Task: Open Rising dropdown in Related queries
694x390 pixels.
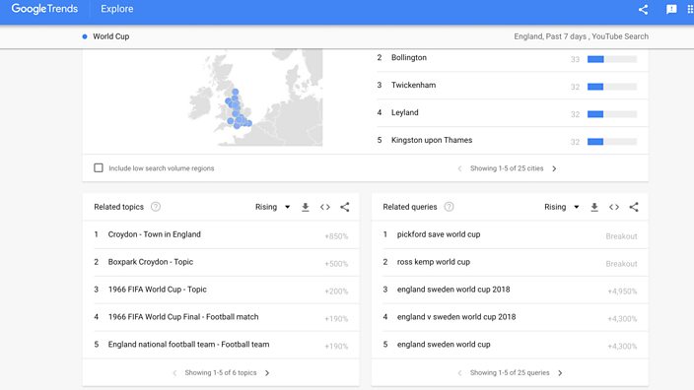Action: 562,207
